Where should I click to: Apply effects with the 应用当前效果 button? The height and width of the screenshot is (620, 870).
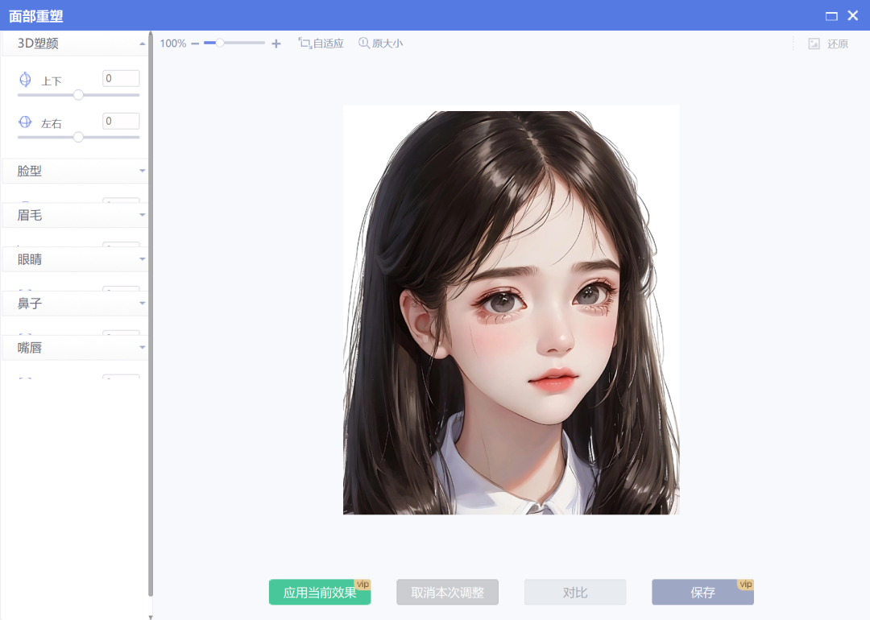(x=319, y=592)
